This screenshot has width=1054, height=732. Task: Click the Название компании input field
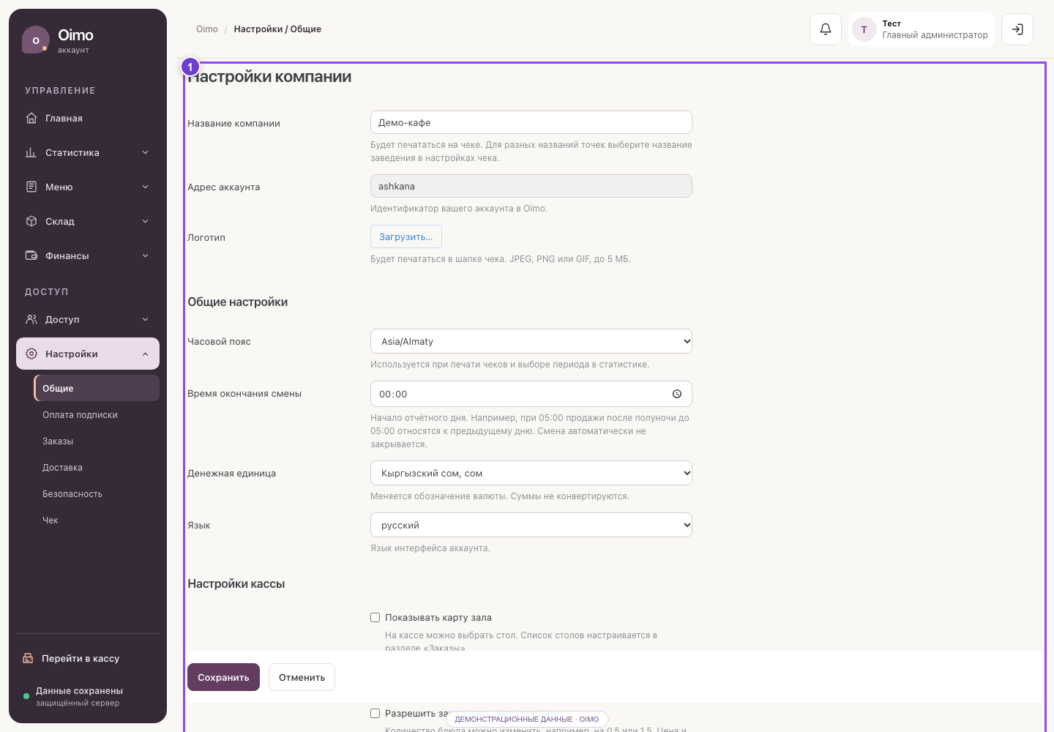click(531, 122)
